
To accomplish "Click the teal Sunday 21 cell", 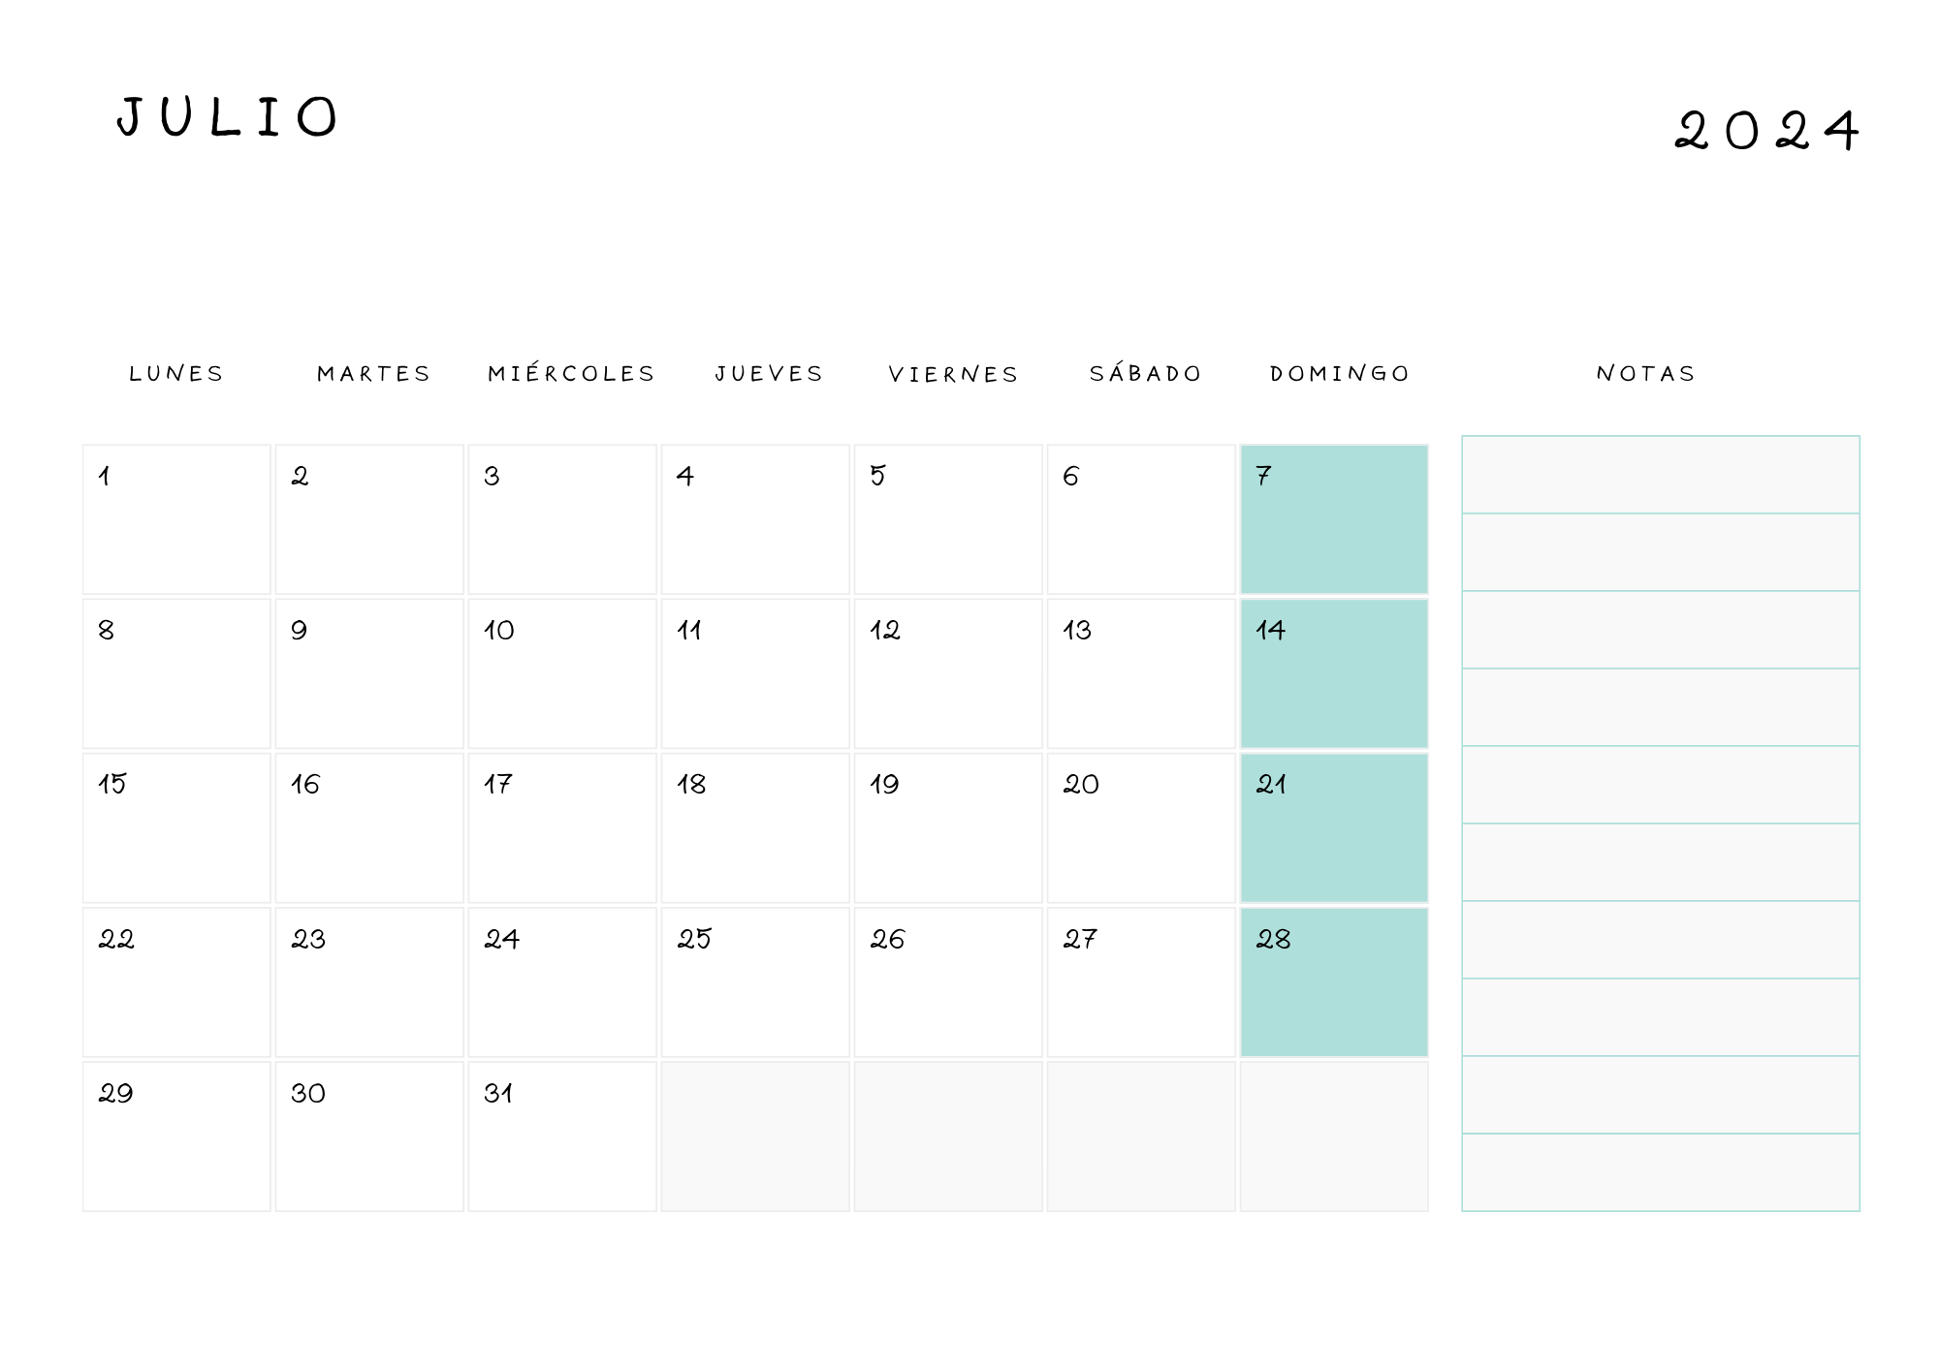I will (1334, 828).
